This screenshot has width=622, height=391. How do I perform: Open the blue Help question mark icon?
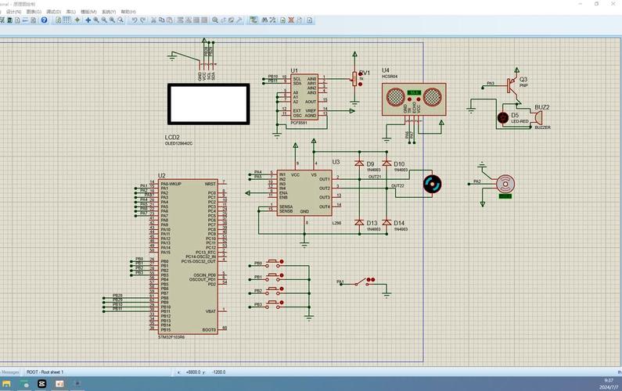pyautogui.click(x=44, y=20)
